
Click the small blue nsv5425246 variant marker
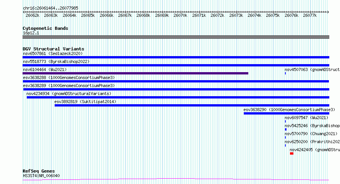(x=286, y=129)
